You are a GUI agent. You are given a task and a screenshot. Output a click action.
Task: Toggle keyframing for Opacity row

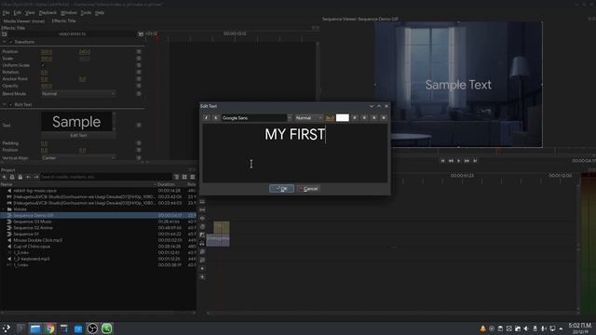pos(139,86)
